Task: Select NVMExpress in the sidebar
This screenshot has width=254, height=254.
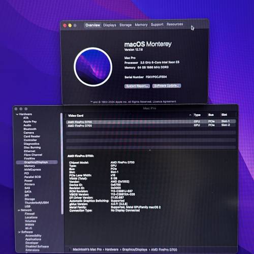Action: point(33,170)
